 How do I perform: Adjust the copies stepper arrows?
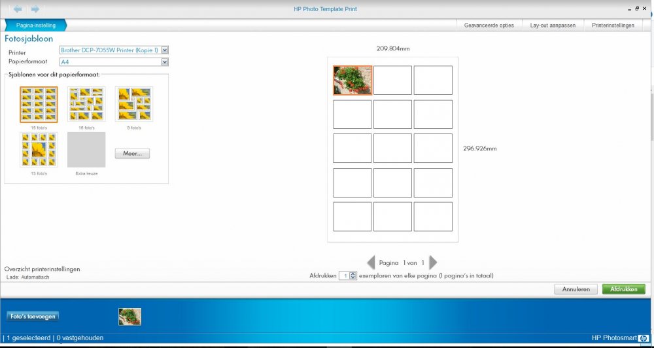click(x=353, y=276)
